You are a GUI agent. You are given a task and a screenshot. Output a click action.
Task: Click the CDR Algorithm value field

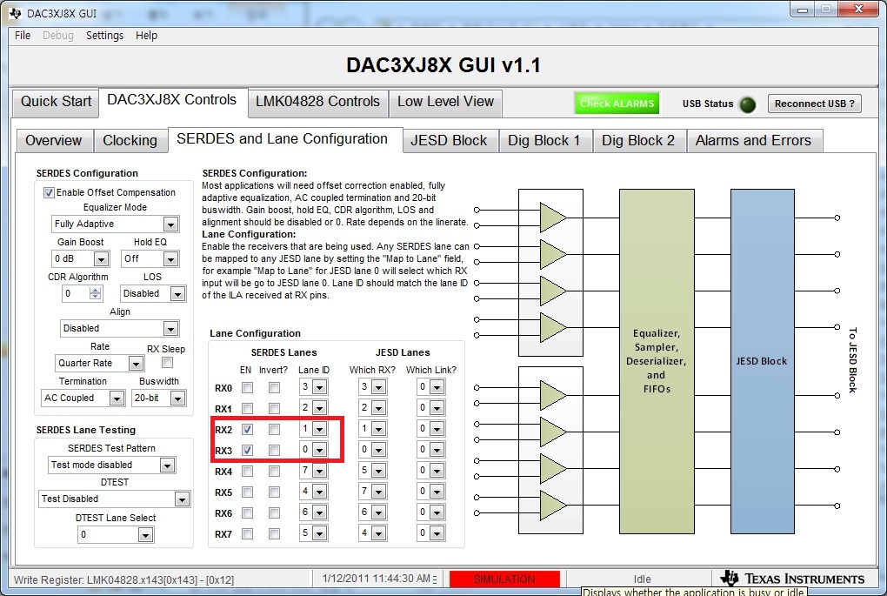[x=76, y=293]
